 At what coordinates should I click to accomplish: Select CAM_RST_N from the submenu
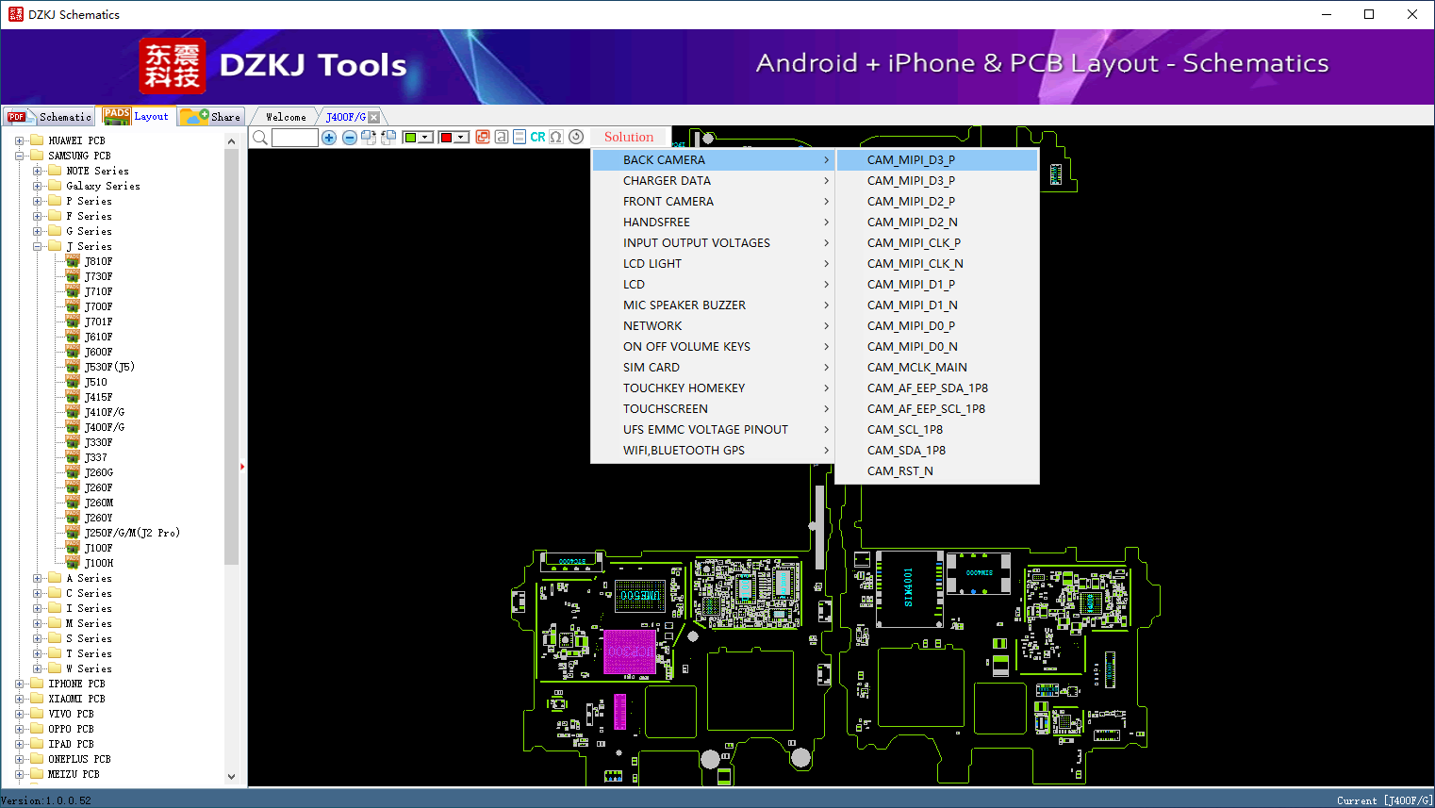tap(937, 471)
